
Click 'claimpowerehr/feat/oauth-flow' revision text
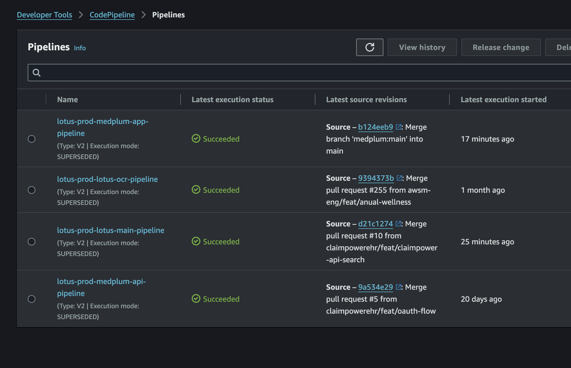point(381,311)
